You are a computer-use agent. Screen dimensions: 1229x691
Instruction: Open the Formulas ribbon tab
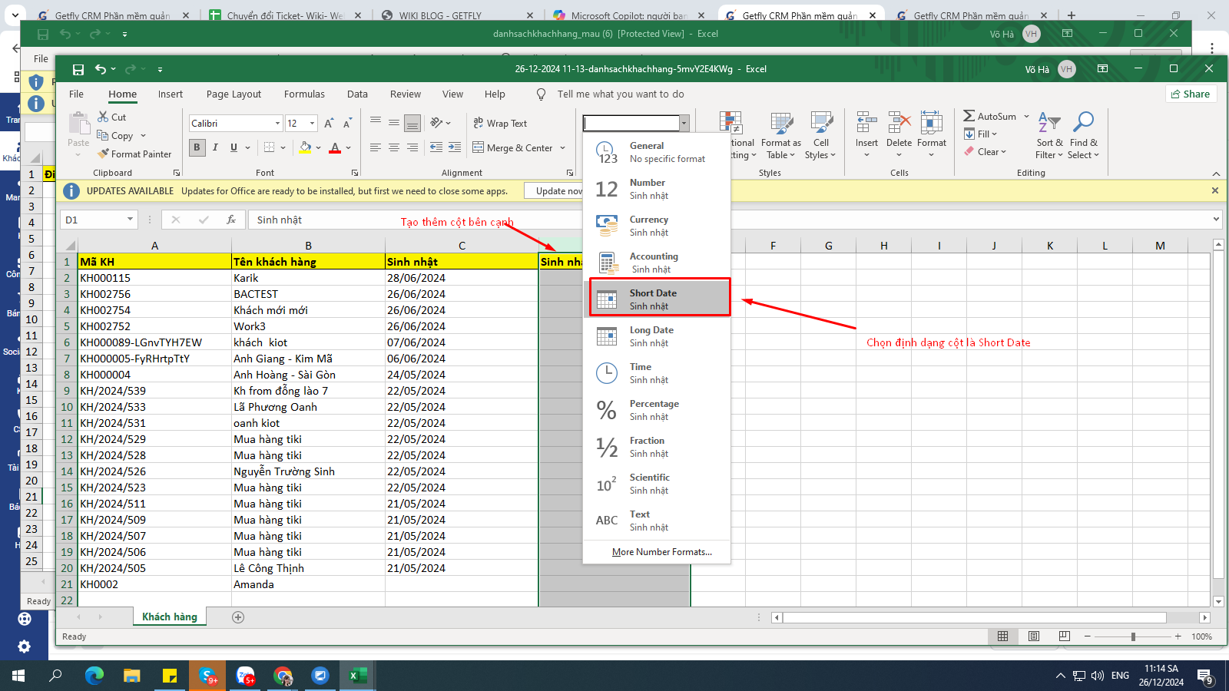(304, 94)
